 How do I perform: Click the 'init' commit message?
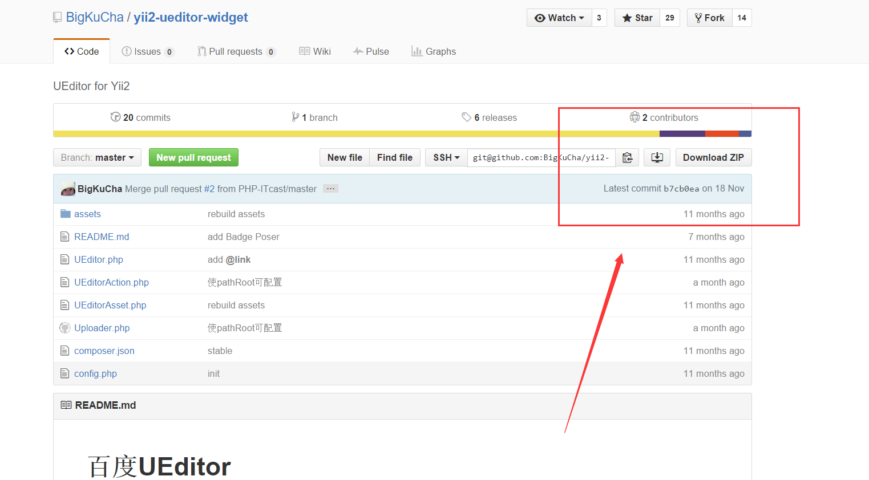click(x=213, y=373)
